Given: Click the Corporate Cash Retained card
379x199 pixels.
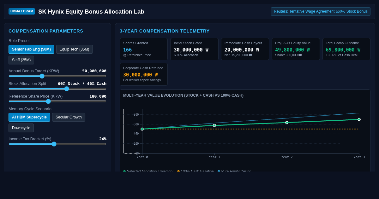Looking at the screenshot, I should pos(144,74).
